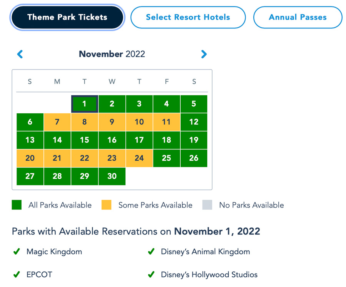Select November 20 on the calendar

30,158
